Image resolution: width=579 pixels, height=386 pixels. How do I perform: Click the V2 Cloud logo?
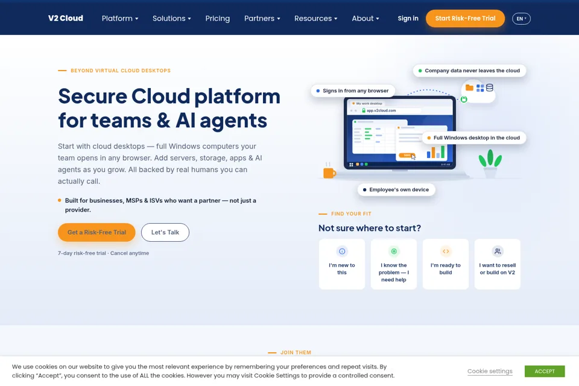(x=65, y=18)
